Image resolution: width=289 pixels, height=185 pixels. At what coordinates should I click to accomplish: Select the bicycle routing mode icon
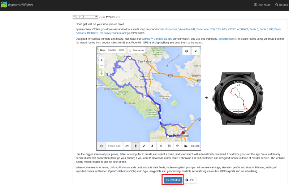[x=128, y=146]
